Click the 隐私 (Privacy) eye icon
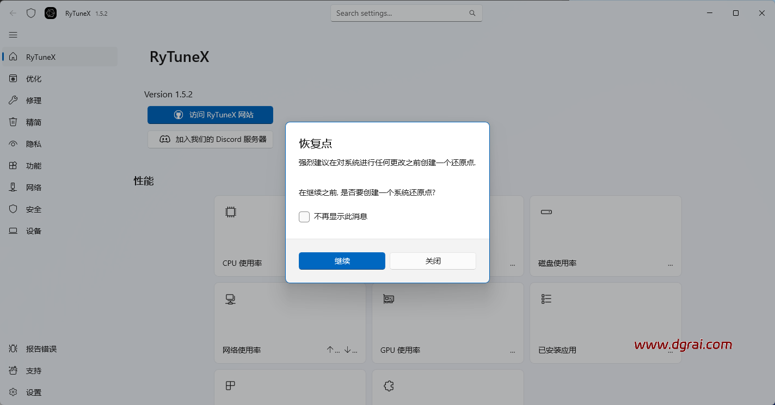 pos(13,144)
